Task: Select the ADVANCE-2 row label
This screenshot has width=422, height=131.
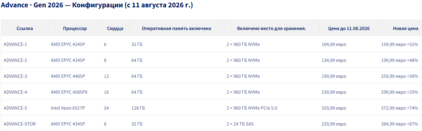Action: [15, 60]
